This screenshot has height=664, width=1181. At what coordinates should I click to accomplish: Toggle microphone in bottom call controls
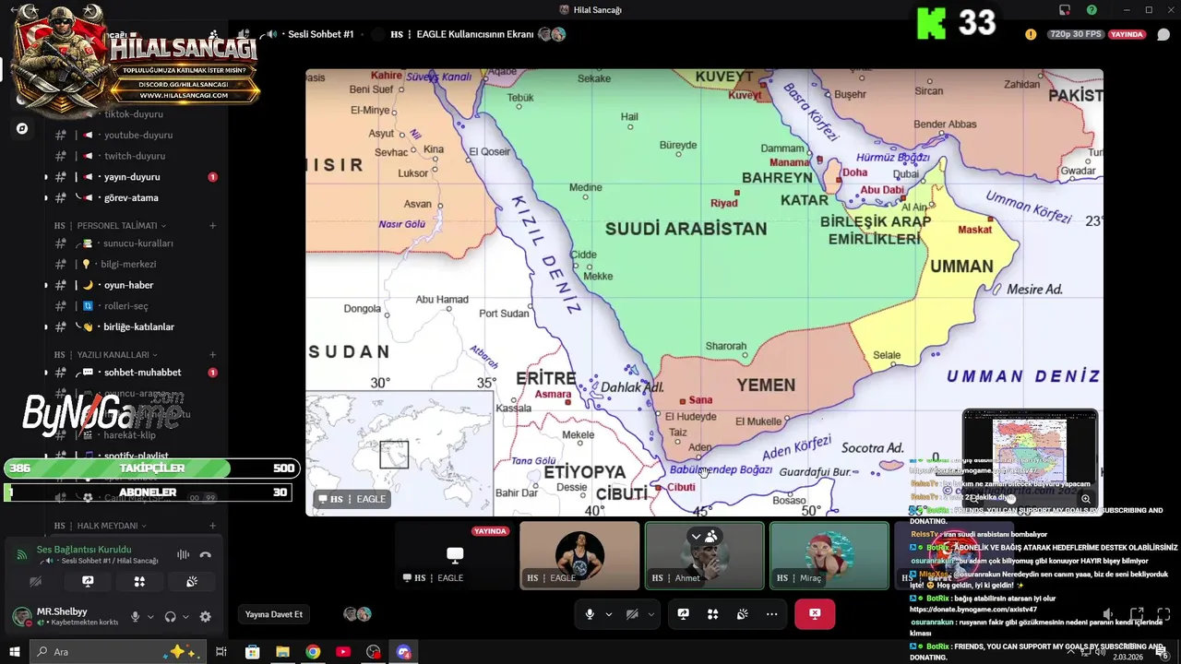tap(590, 614)
